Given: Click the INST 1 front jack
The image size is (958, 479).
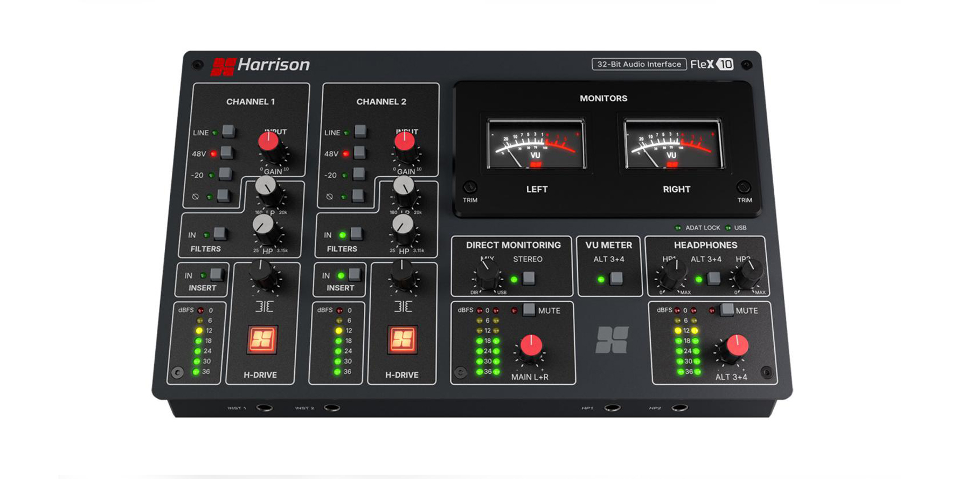Looking at the screenshot, I should click(x=264, y=408).
